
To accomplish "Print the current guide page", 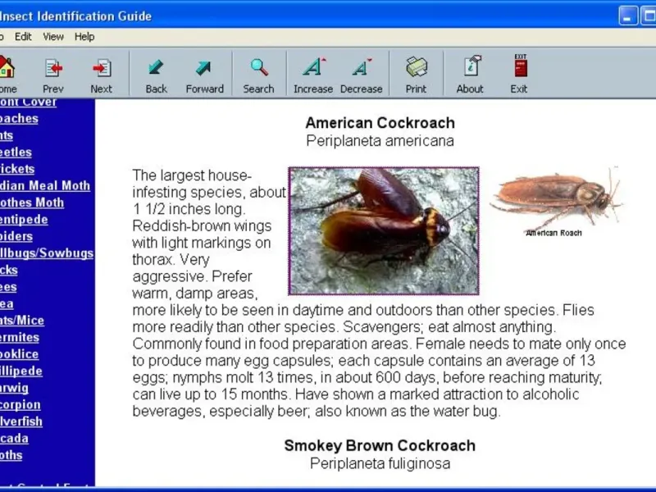I will pyautogui.click(x=416, y=74).
